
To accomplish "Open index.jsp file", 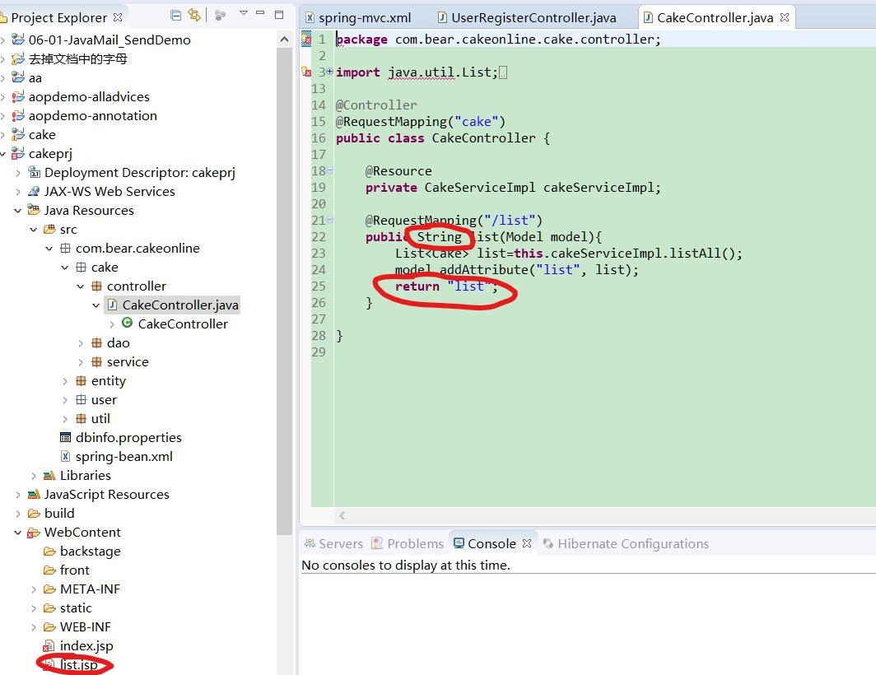I will [86, 646].
